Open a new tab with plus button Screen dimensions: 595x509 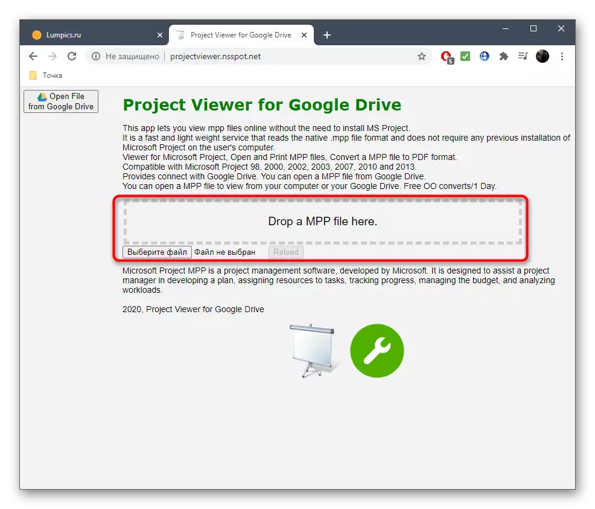pyautogui.click(x=326, y=35)
